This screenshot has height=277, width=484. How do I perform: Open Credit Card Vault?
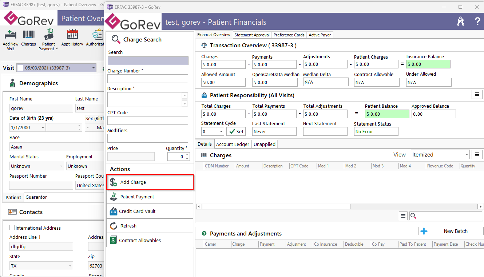tap(150, 211)
